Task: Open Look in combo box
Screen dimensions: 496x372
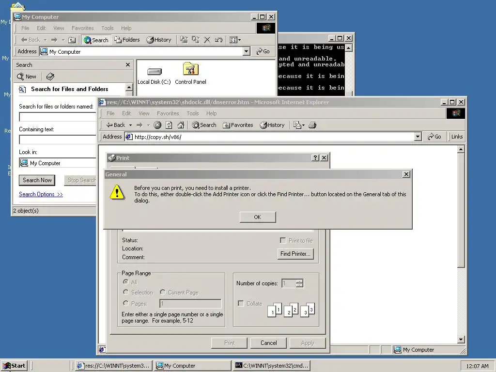Action: (58, 163)
